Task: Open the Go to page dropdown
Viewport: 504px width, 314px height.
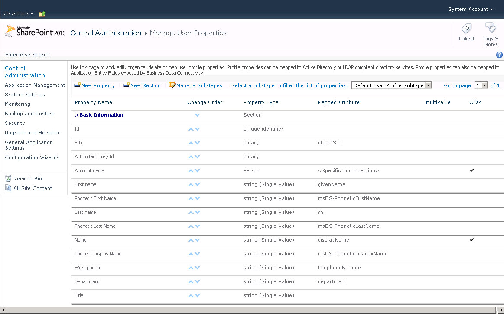Action: (x=481, y=85)
